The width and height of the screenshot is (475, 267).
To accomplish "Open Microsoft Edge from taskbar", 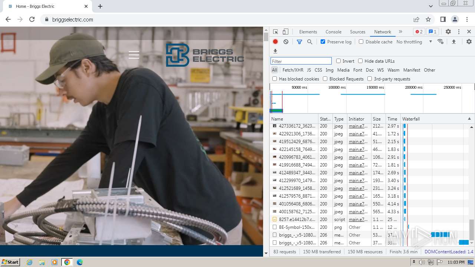I will [79, 262].
